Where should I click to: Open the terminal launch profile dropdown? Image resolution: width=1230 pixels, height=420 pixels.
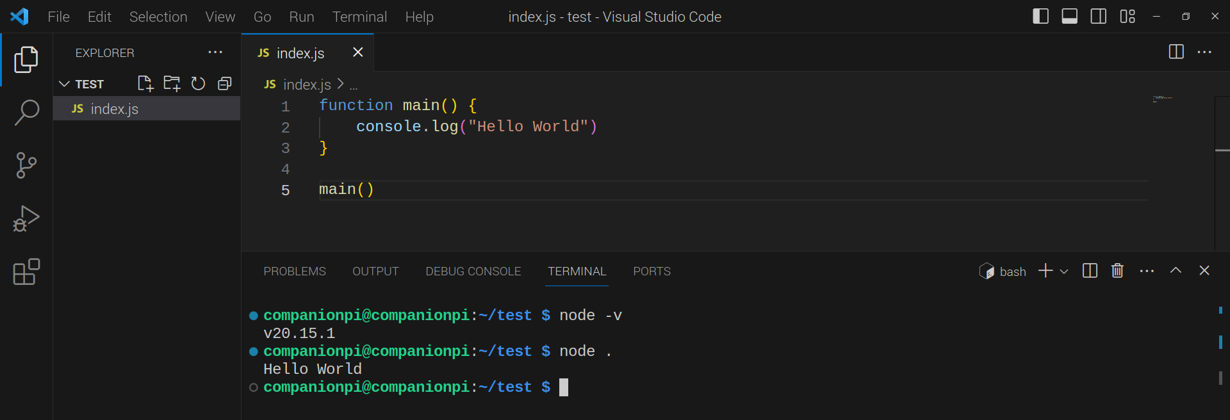click(1064, 271)
